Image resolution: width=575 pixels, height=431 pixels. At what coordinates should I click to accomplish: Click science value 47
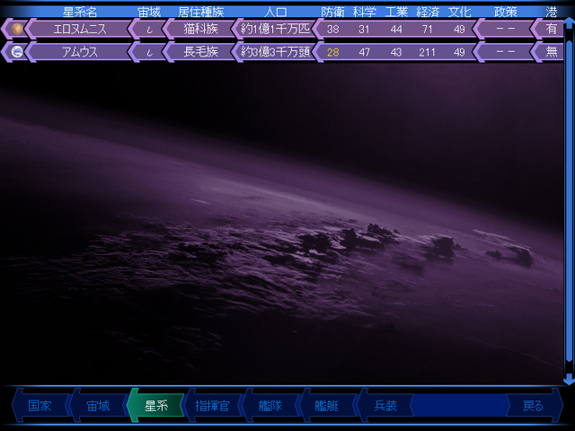point(364,52)
